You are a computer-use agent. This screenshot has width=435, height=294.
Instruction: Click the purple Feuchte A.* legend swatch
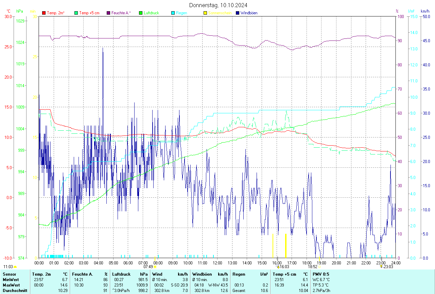[108, 13]
